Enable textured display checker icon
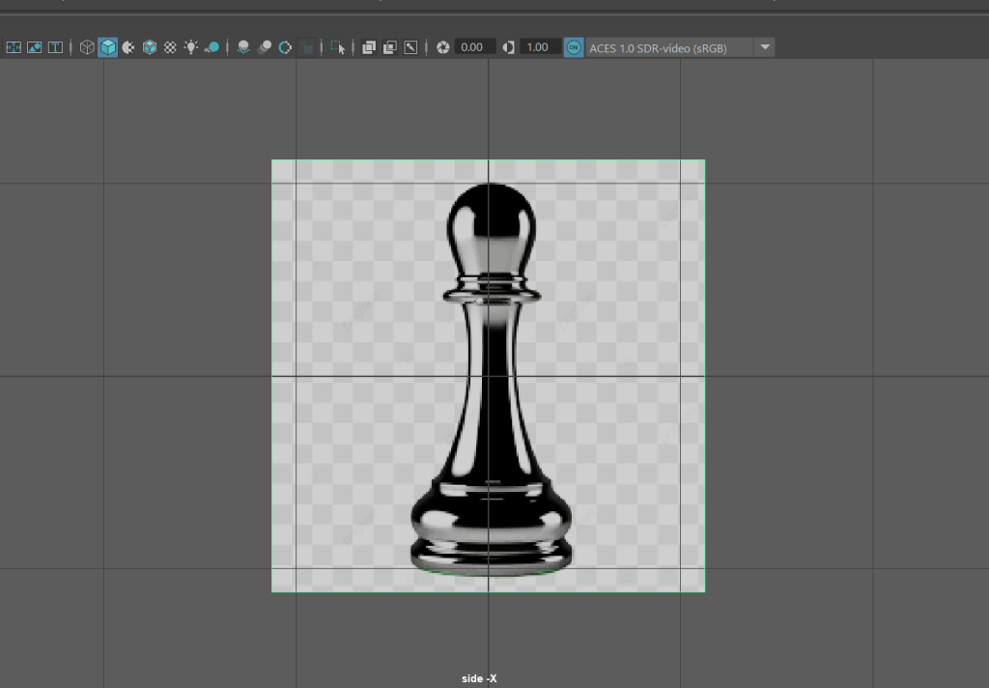Viewport: 989px width, 688px height. click(x=170, y=47)
